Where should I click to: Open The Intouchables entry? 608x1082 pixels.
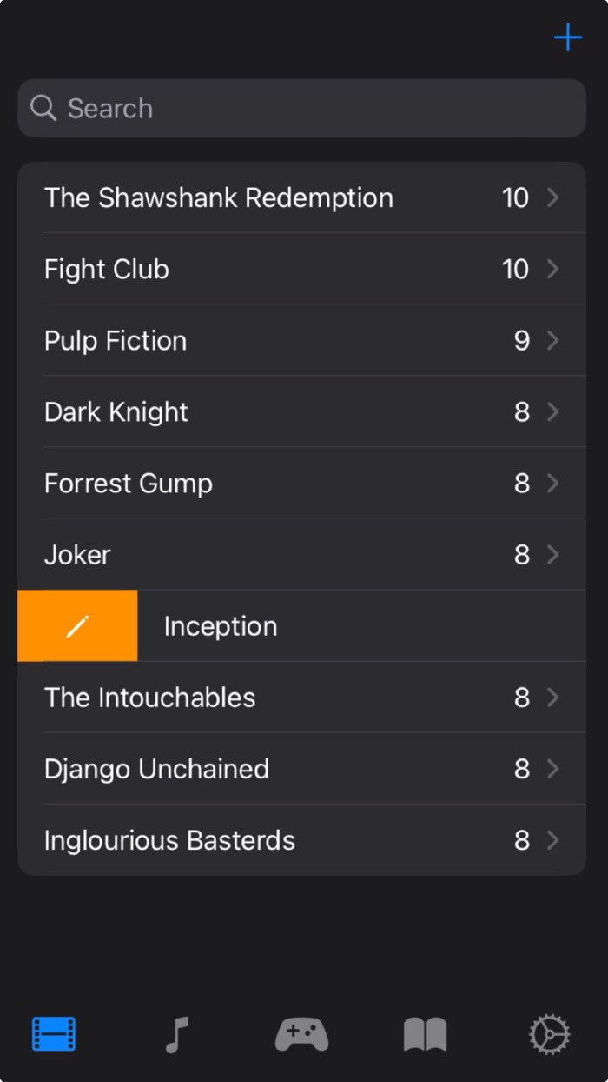[x=150, y=698]
